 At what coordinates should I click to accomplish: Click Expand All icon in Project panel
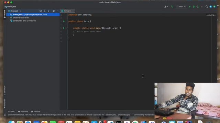[x=44, y=11]
